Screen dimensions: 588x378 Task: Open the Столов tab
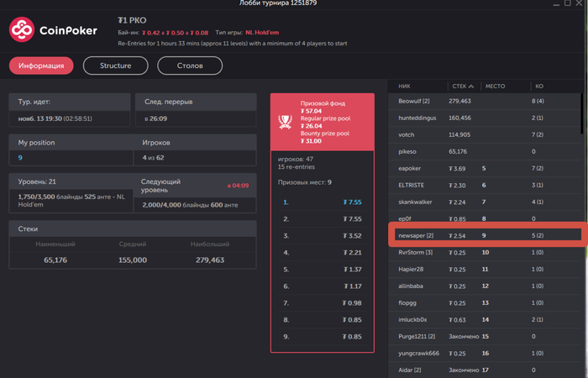click(x=190, y=66)
